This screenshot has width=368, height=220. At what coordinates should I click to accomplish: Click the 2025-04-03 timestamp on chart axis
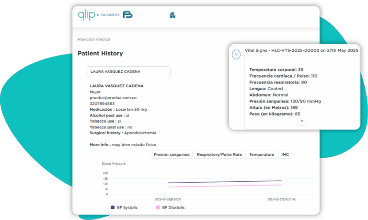pos(168,199)
